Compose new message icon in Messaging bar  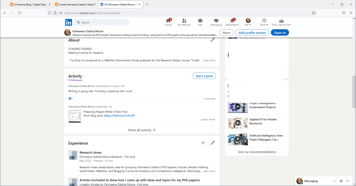point(341,181)
